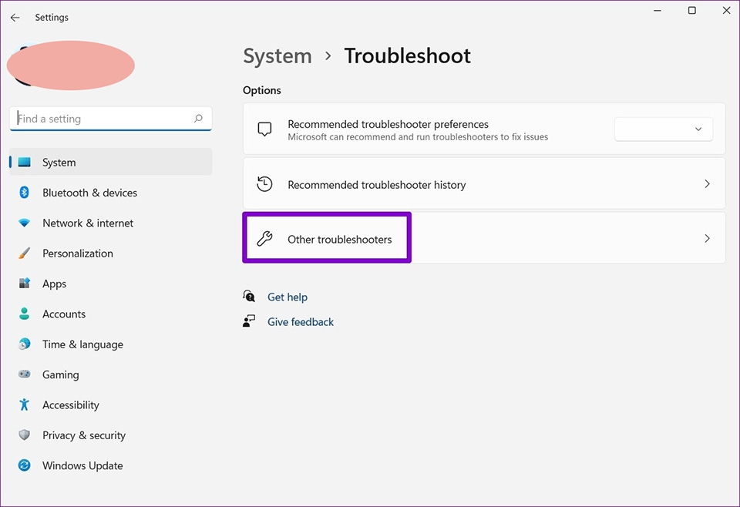Click the Options section label

[262, 90]
